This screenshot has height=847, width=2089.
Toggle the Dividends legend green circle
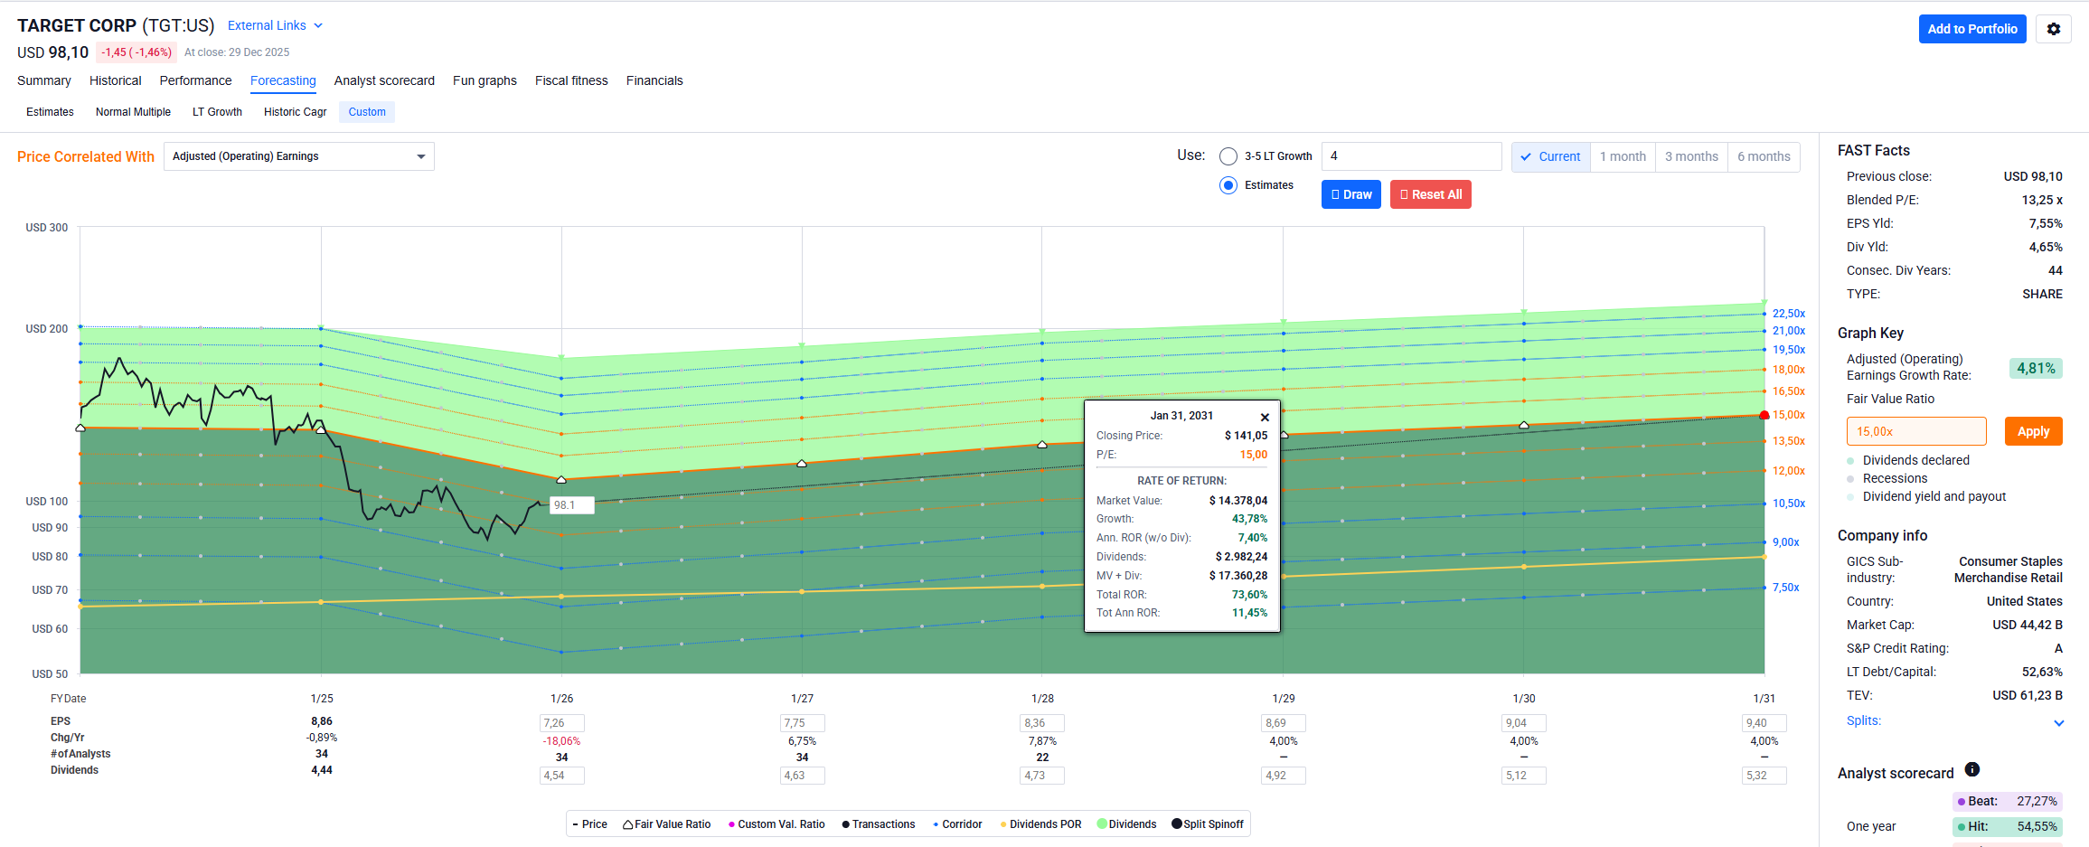pyautogui.click(x=1102, y=823)
